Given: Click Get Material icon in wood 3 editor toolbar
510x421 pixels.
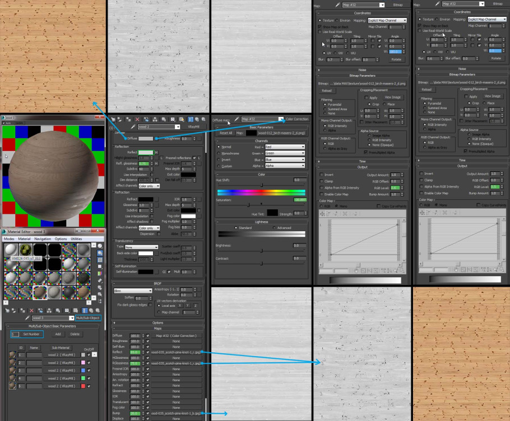Looking at the screenshot, I should pyautogui.click(x=7, y=311).
